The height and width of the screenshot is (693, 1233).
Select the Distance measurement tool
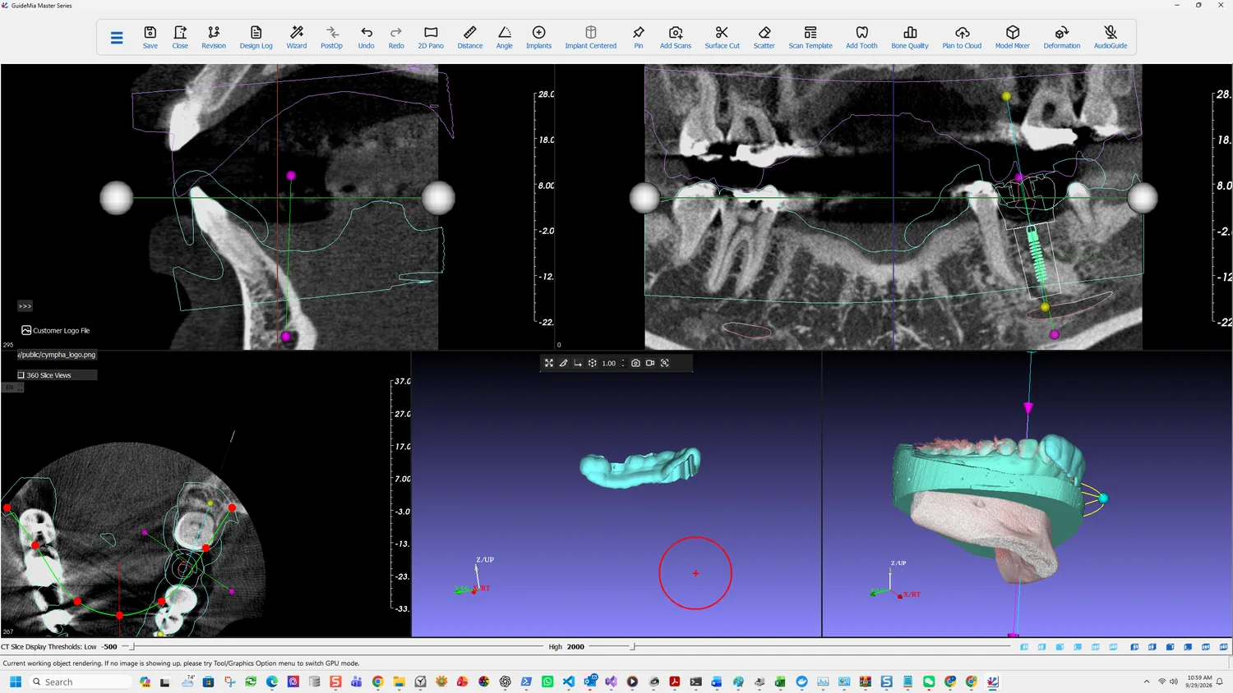tap(470, 37)
